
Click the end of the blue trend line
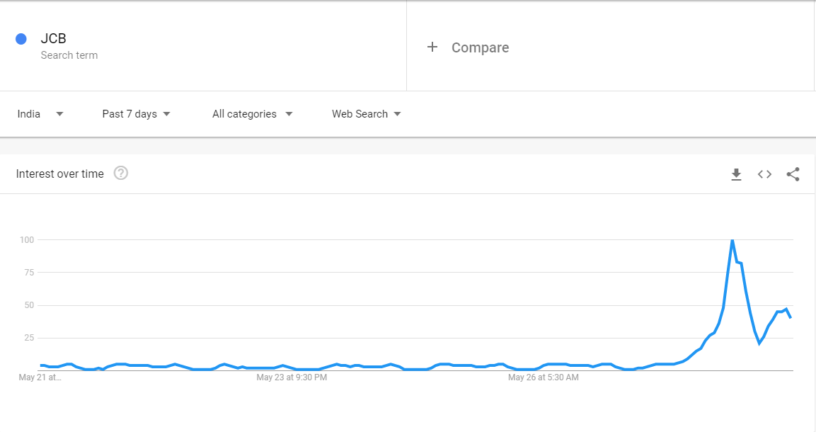(791, 317)
